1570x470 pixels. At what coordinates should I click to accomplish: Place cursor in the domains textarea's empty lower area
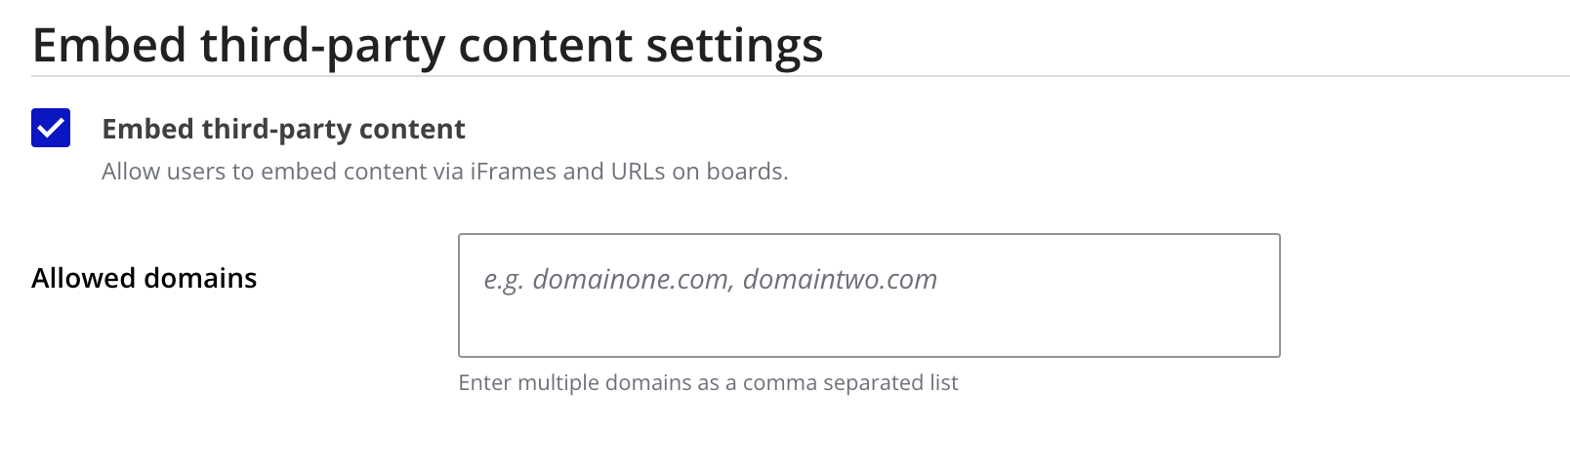click(868, 332)
